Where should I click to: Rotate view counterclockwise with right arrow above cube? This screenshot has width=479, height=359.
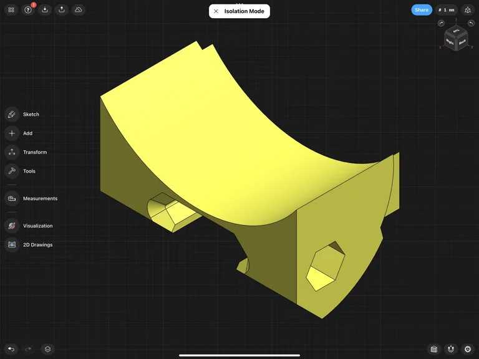[471, 23]
